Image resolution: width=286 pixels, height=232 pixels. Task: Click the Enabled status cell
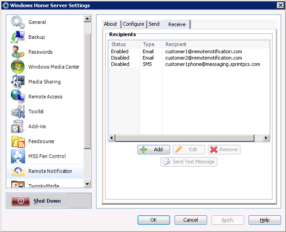[120, 51]
